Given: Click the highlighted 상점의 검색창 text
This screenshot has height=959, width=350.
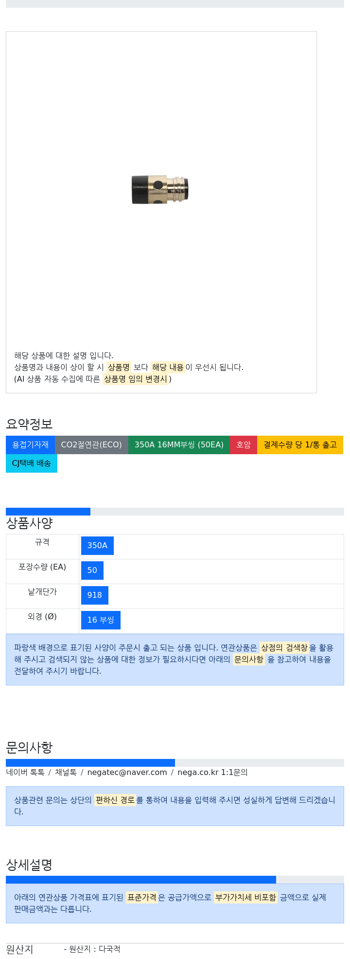Looking at the screenshot, I should tap(284, 647).
